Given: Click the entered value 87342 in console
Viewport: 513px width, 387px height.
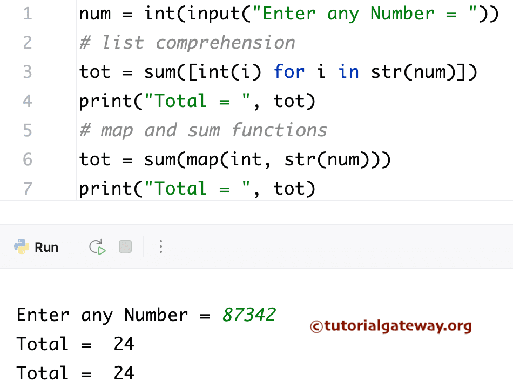Looking at the screenshot, I should click(x=249, y=315).
